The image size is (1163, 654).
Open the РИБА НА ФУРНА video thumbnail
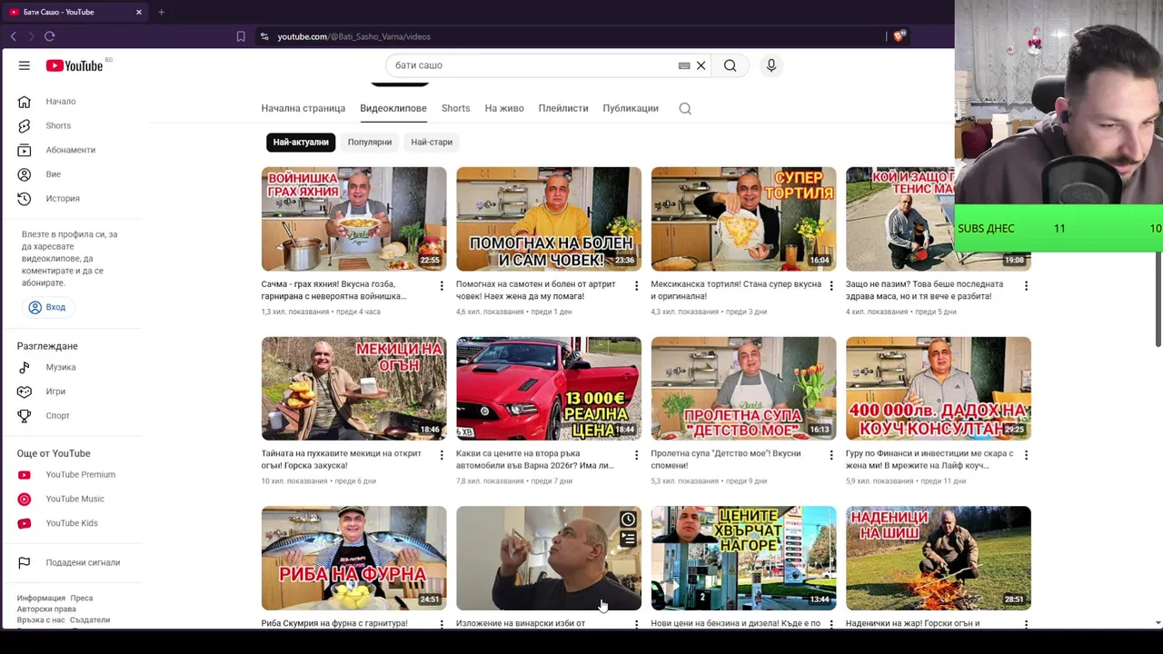[353, 558]
